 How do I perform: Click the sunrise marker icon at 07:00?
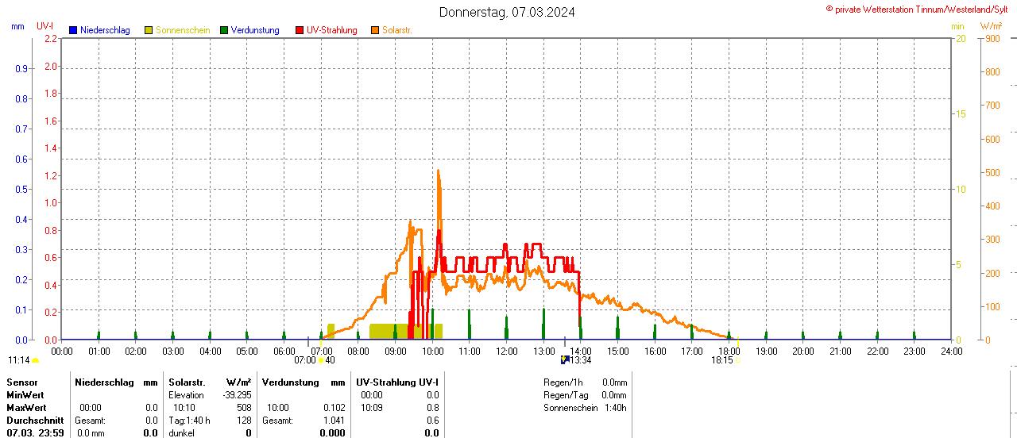pyautogui.click(x=321, y=359)
